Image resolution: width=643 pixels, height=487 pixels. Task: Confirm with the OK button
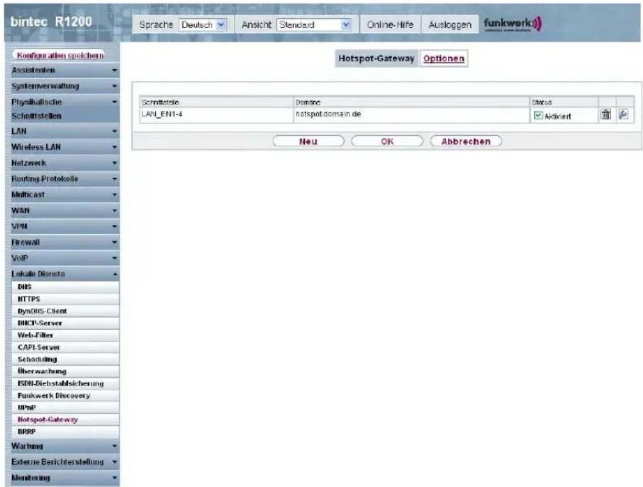[387, 141]
